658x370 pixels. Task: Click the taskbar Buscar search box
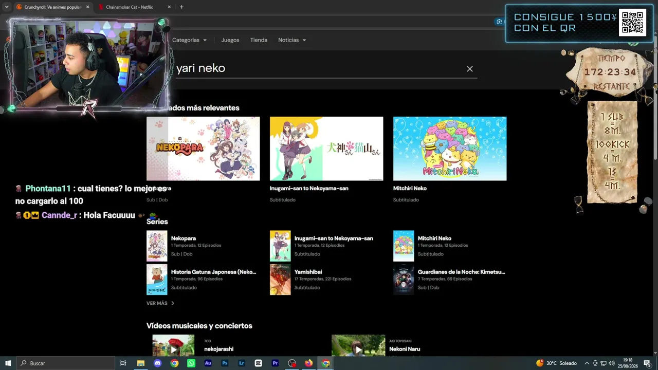tap(66, 363)
